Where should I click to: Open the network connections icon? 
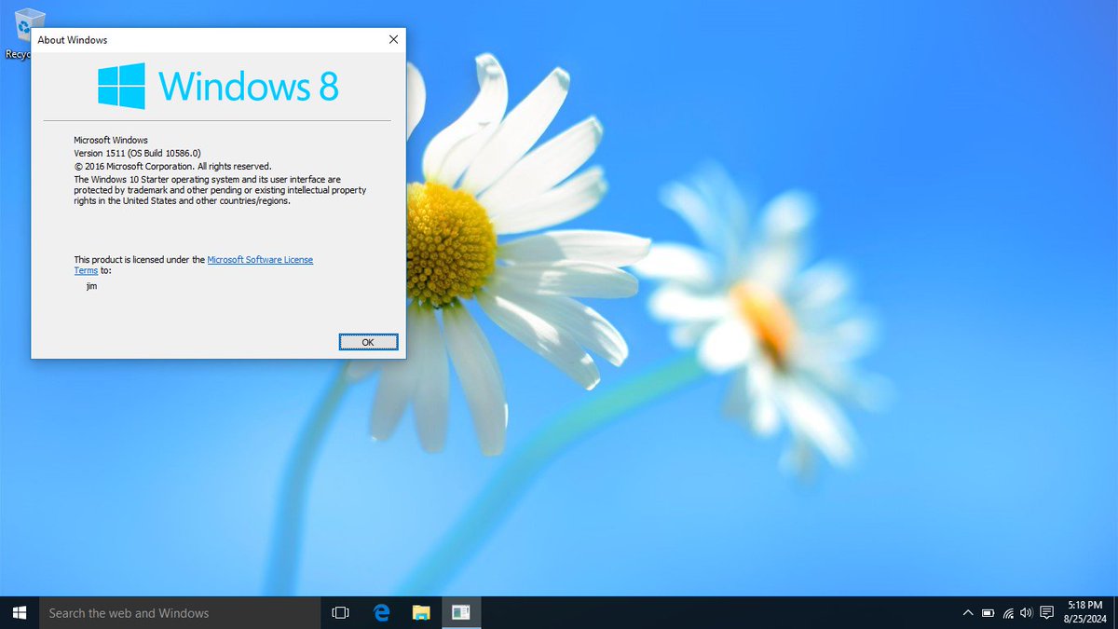pos(1008,612)
